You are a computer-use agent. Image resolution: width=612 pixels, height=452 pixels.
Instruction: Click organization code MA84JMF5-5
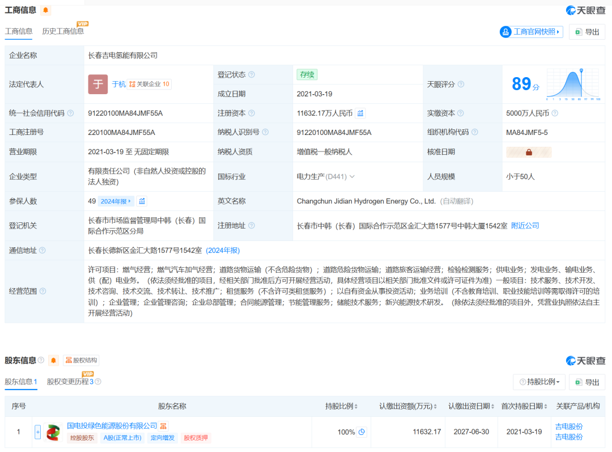[527, 133]
